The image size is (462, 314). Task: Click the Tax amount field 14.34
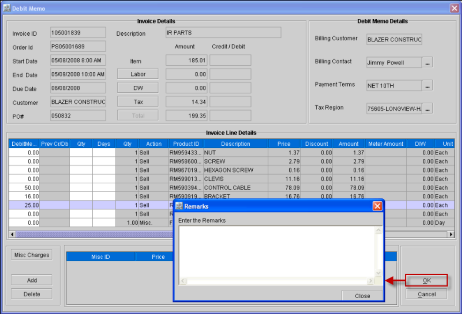187,102
